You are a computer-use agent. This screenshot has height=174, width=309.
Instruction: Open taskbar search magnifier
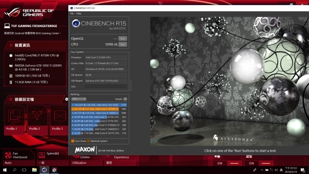click(x=15, y=170)
